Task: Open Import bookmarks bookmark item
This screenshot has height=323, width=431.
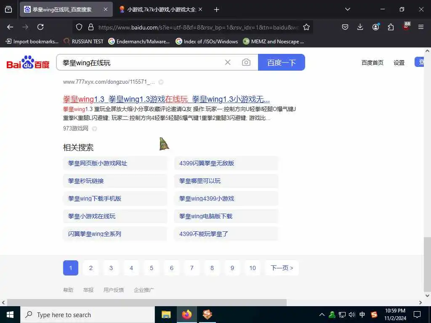Action: pos(32,42)
